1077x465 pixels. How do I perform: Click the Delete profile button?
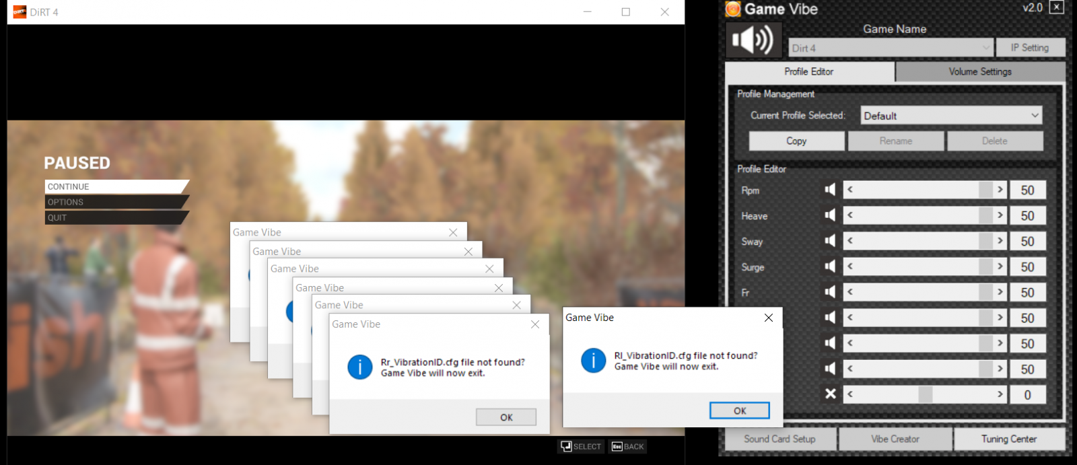pos(995,141)
